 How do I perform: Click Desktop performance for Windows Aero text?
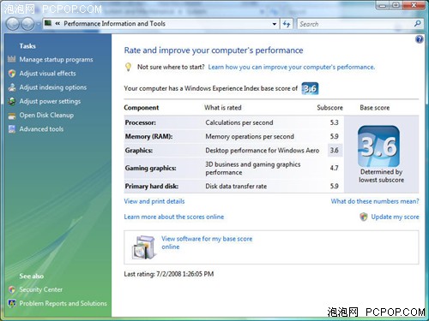[x=263, y=151]
